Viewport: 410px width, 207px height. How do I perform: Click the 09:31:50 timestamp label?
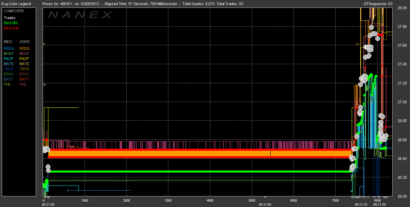click(x=380, y=205)
